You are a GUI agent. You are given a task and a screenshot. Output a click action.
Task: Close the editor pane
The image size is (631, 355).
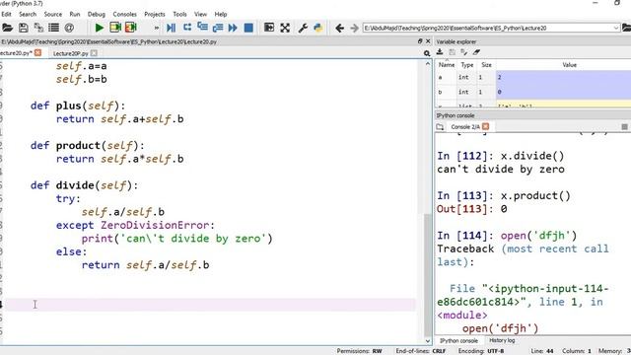[x=428, y=41]
